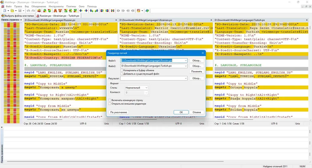
Task: Select the Russian.po - Ukrainian.po - Turkish.po tab
Action: (58, 16)
